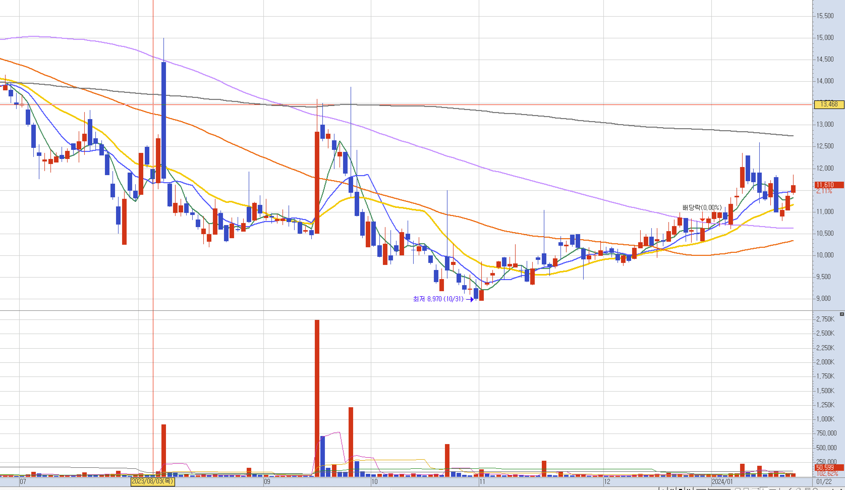Click the 2.11% change label below current price
845x490 pixels.
(x=824, y=191)
